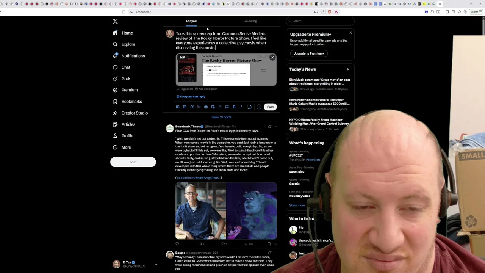The width and height of the screenshot is (485, 273).
Task: Open the Sulley Monsters Inc image
Action: 252,211
